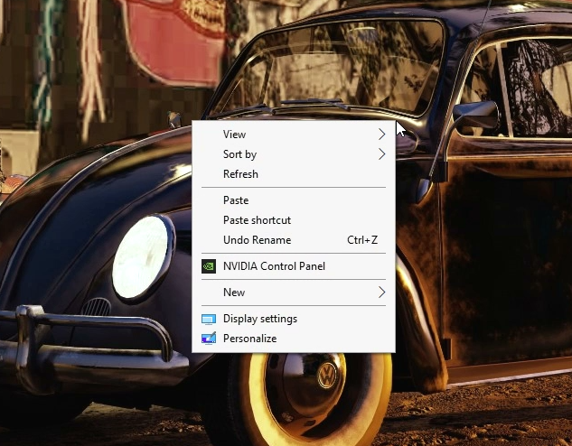Open the View submenu
The height and width of the screenshot is (446, 572).
click(x=294, y=135)
